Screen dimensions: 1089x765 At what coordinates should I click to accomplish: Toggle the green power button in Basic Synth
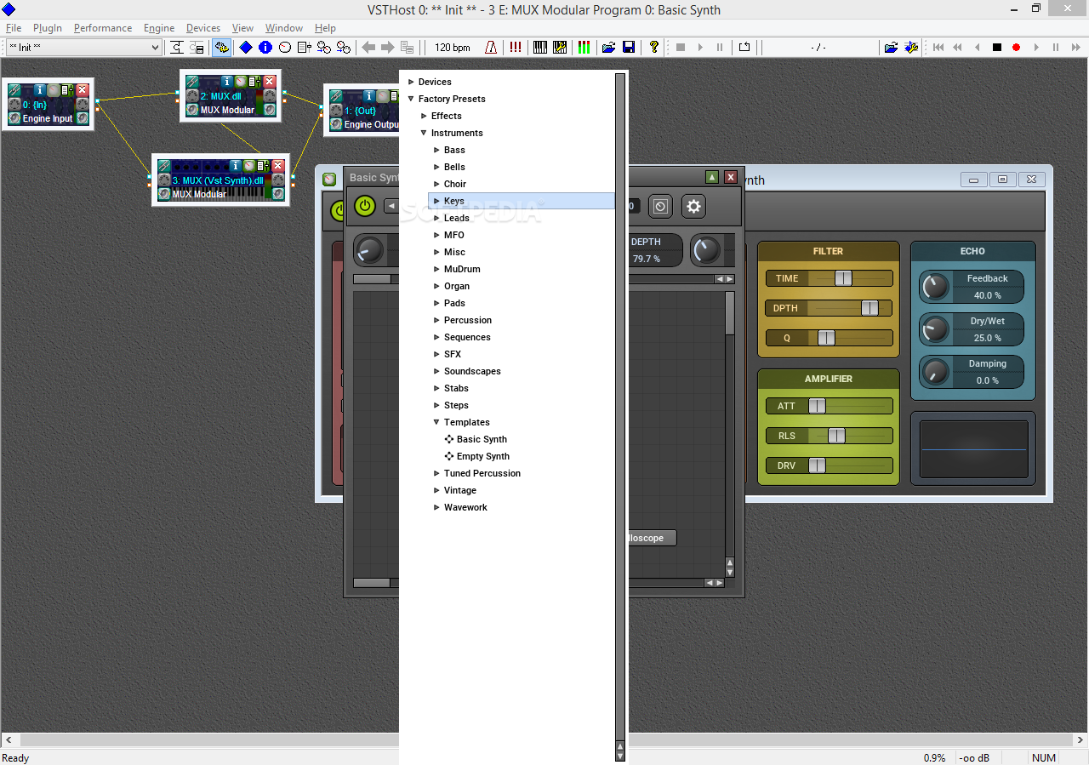(365, 206)
